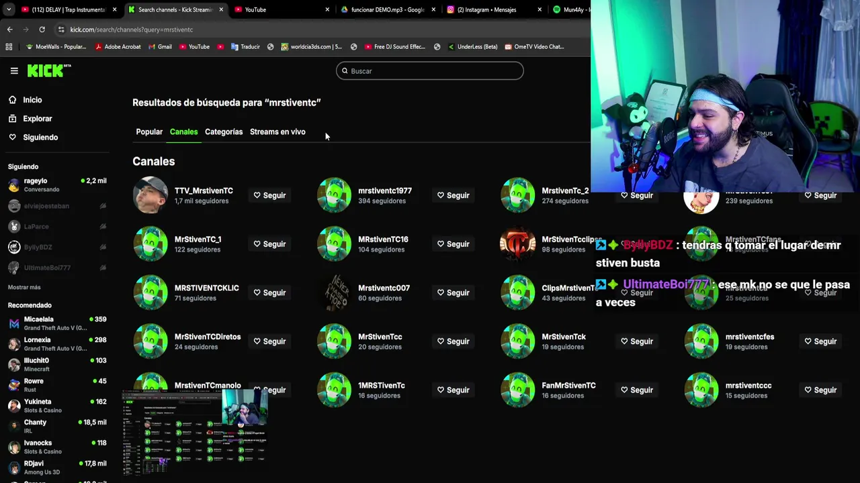The height and width of the screenshot is (483, 860).
Task: Open UltimateBoi777 in following list
Action: click(57, 268)
